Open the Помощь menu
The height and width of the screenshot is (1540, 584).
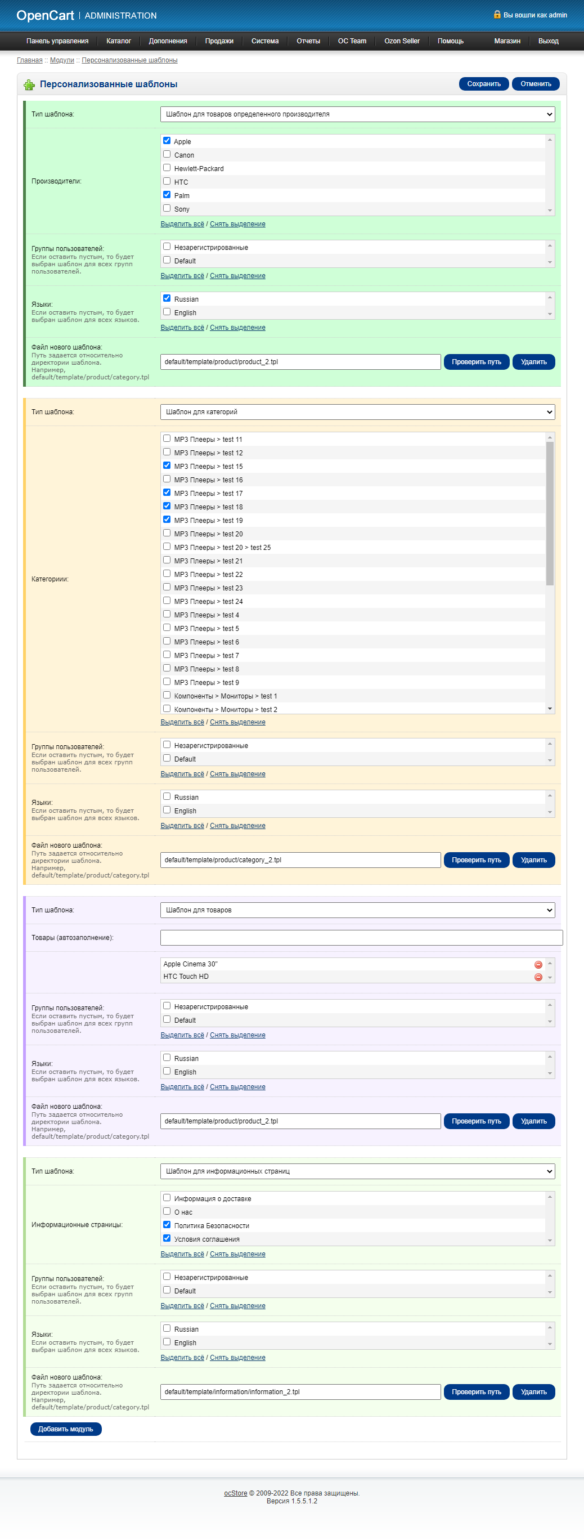pos(451,41)
